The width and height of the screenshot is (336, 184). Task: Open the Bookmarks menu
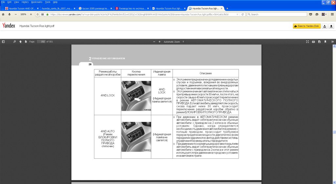[x=37, y=2]
